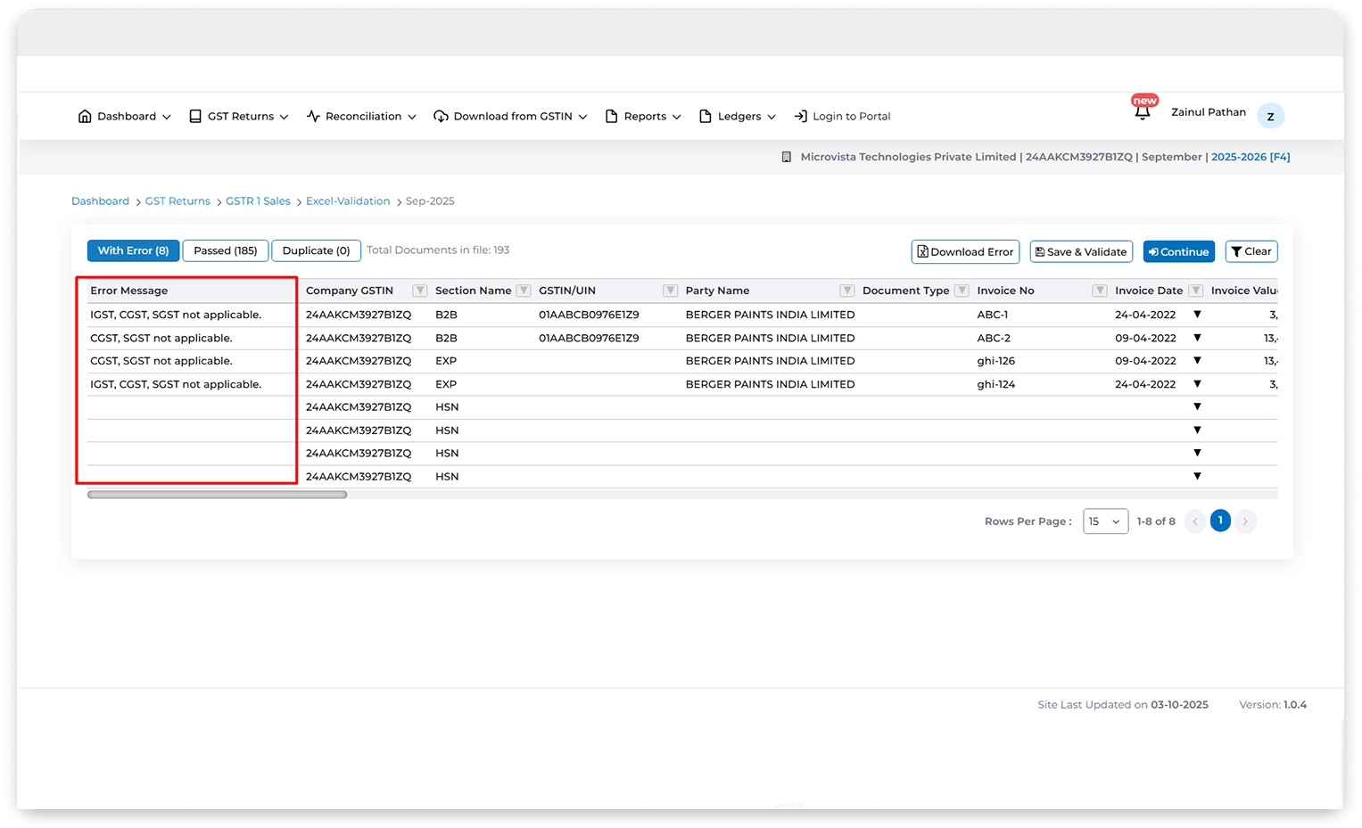Click the Document Type filter icon

[x=962, y=291]
